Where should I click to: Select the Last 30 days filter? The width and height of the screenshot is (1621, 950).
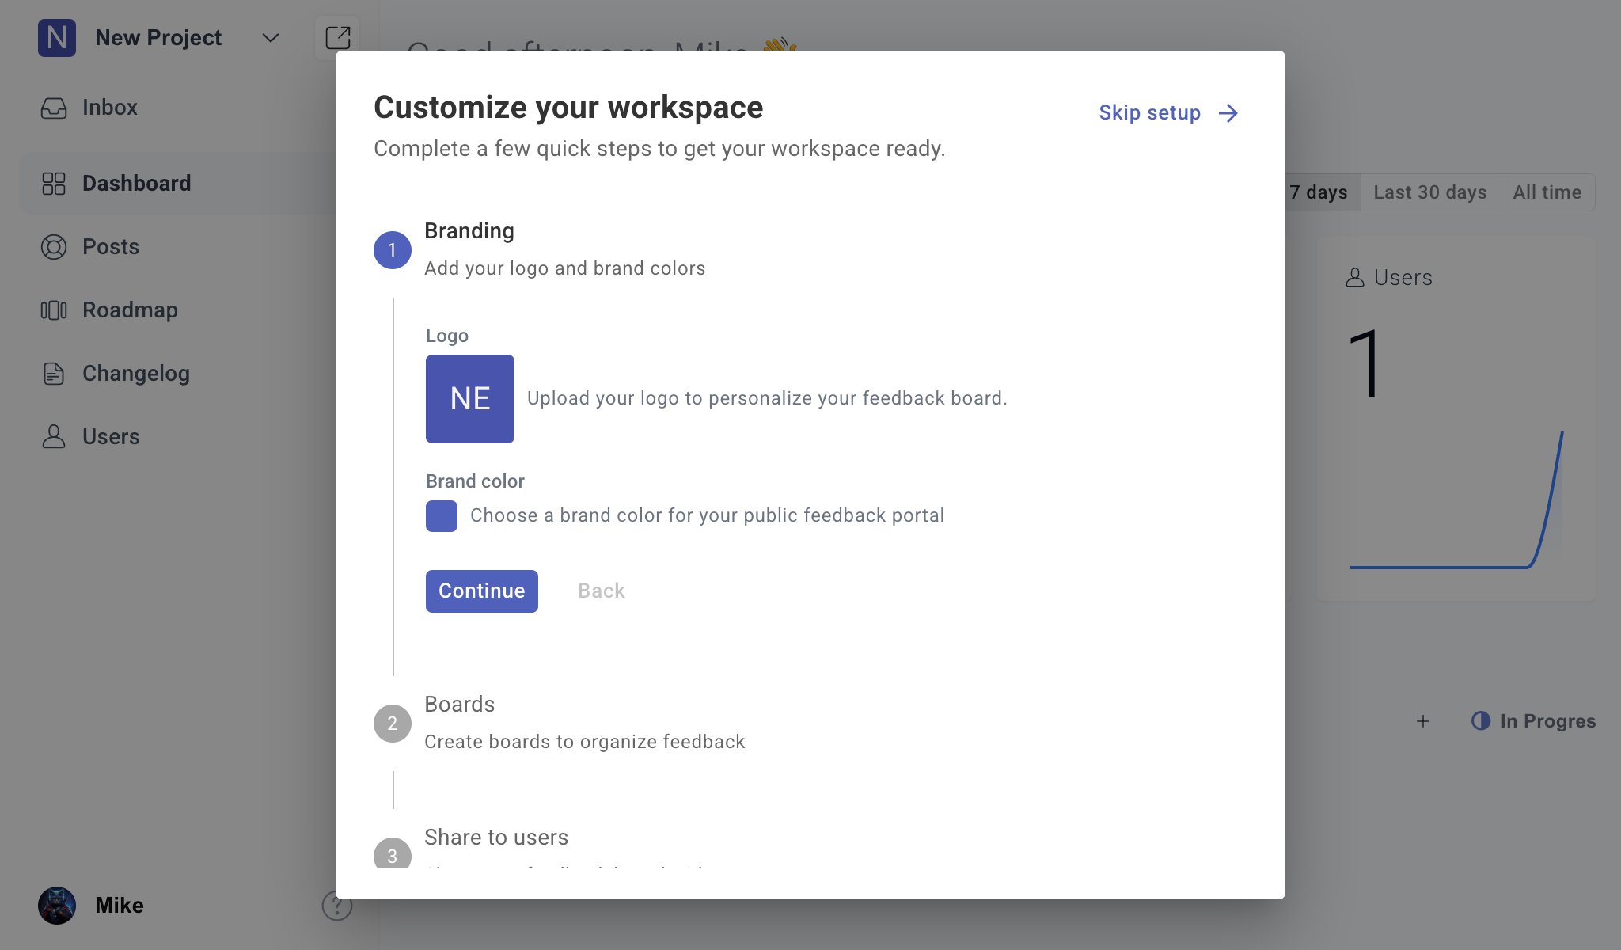tap(1430, 192)
